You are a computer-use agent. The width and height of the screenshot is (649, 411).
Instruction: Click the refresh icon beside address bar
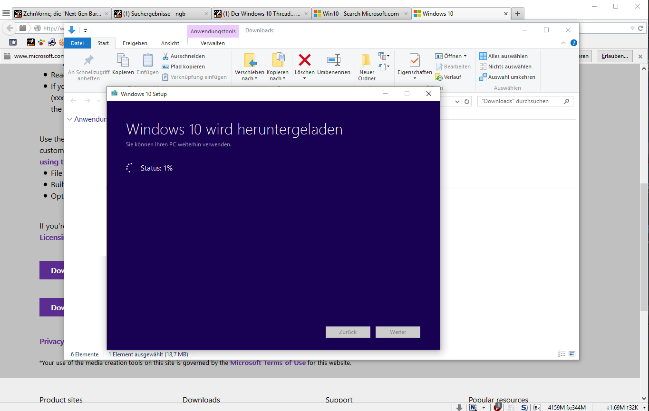click(x=467, y=101)
